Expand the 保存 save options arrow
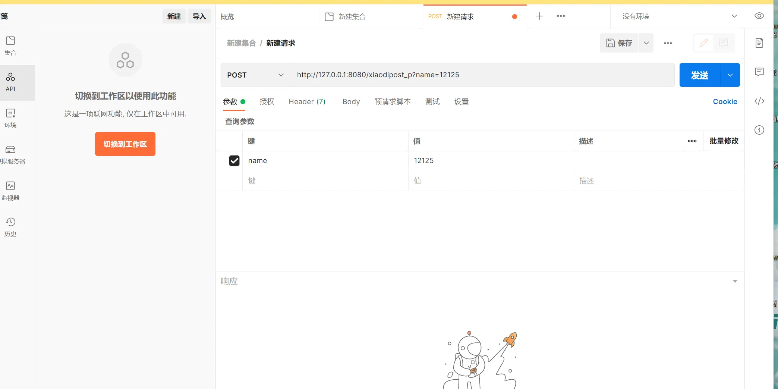 (x=646, y=43)
